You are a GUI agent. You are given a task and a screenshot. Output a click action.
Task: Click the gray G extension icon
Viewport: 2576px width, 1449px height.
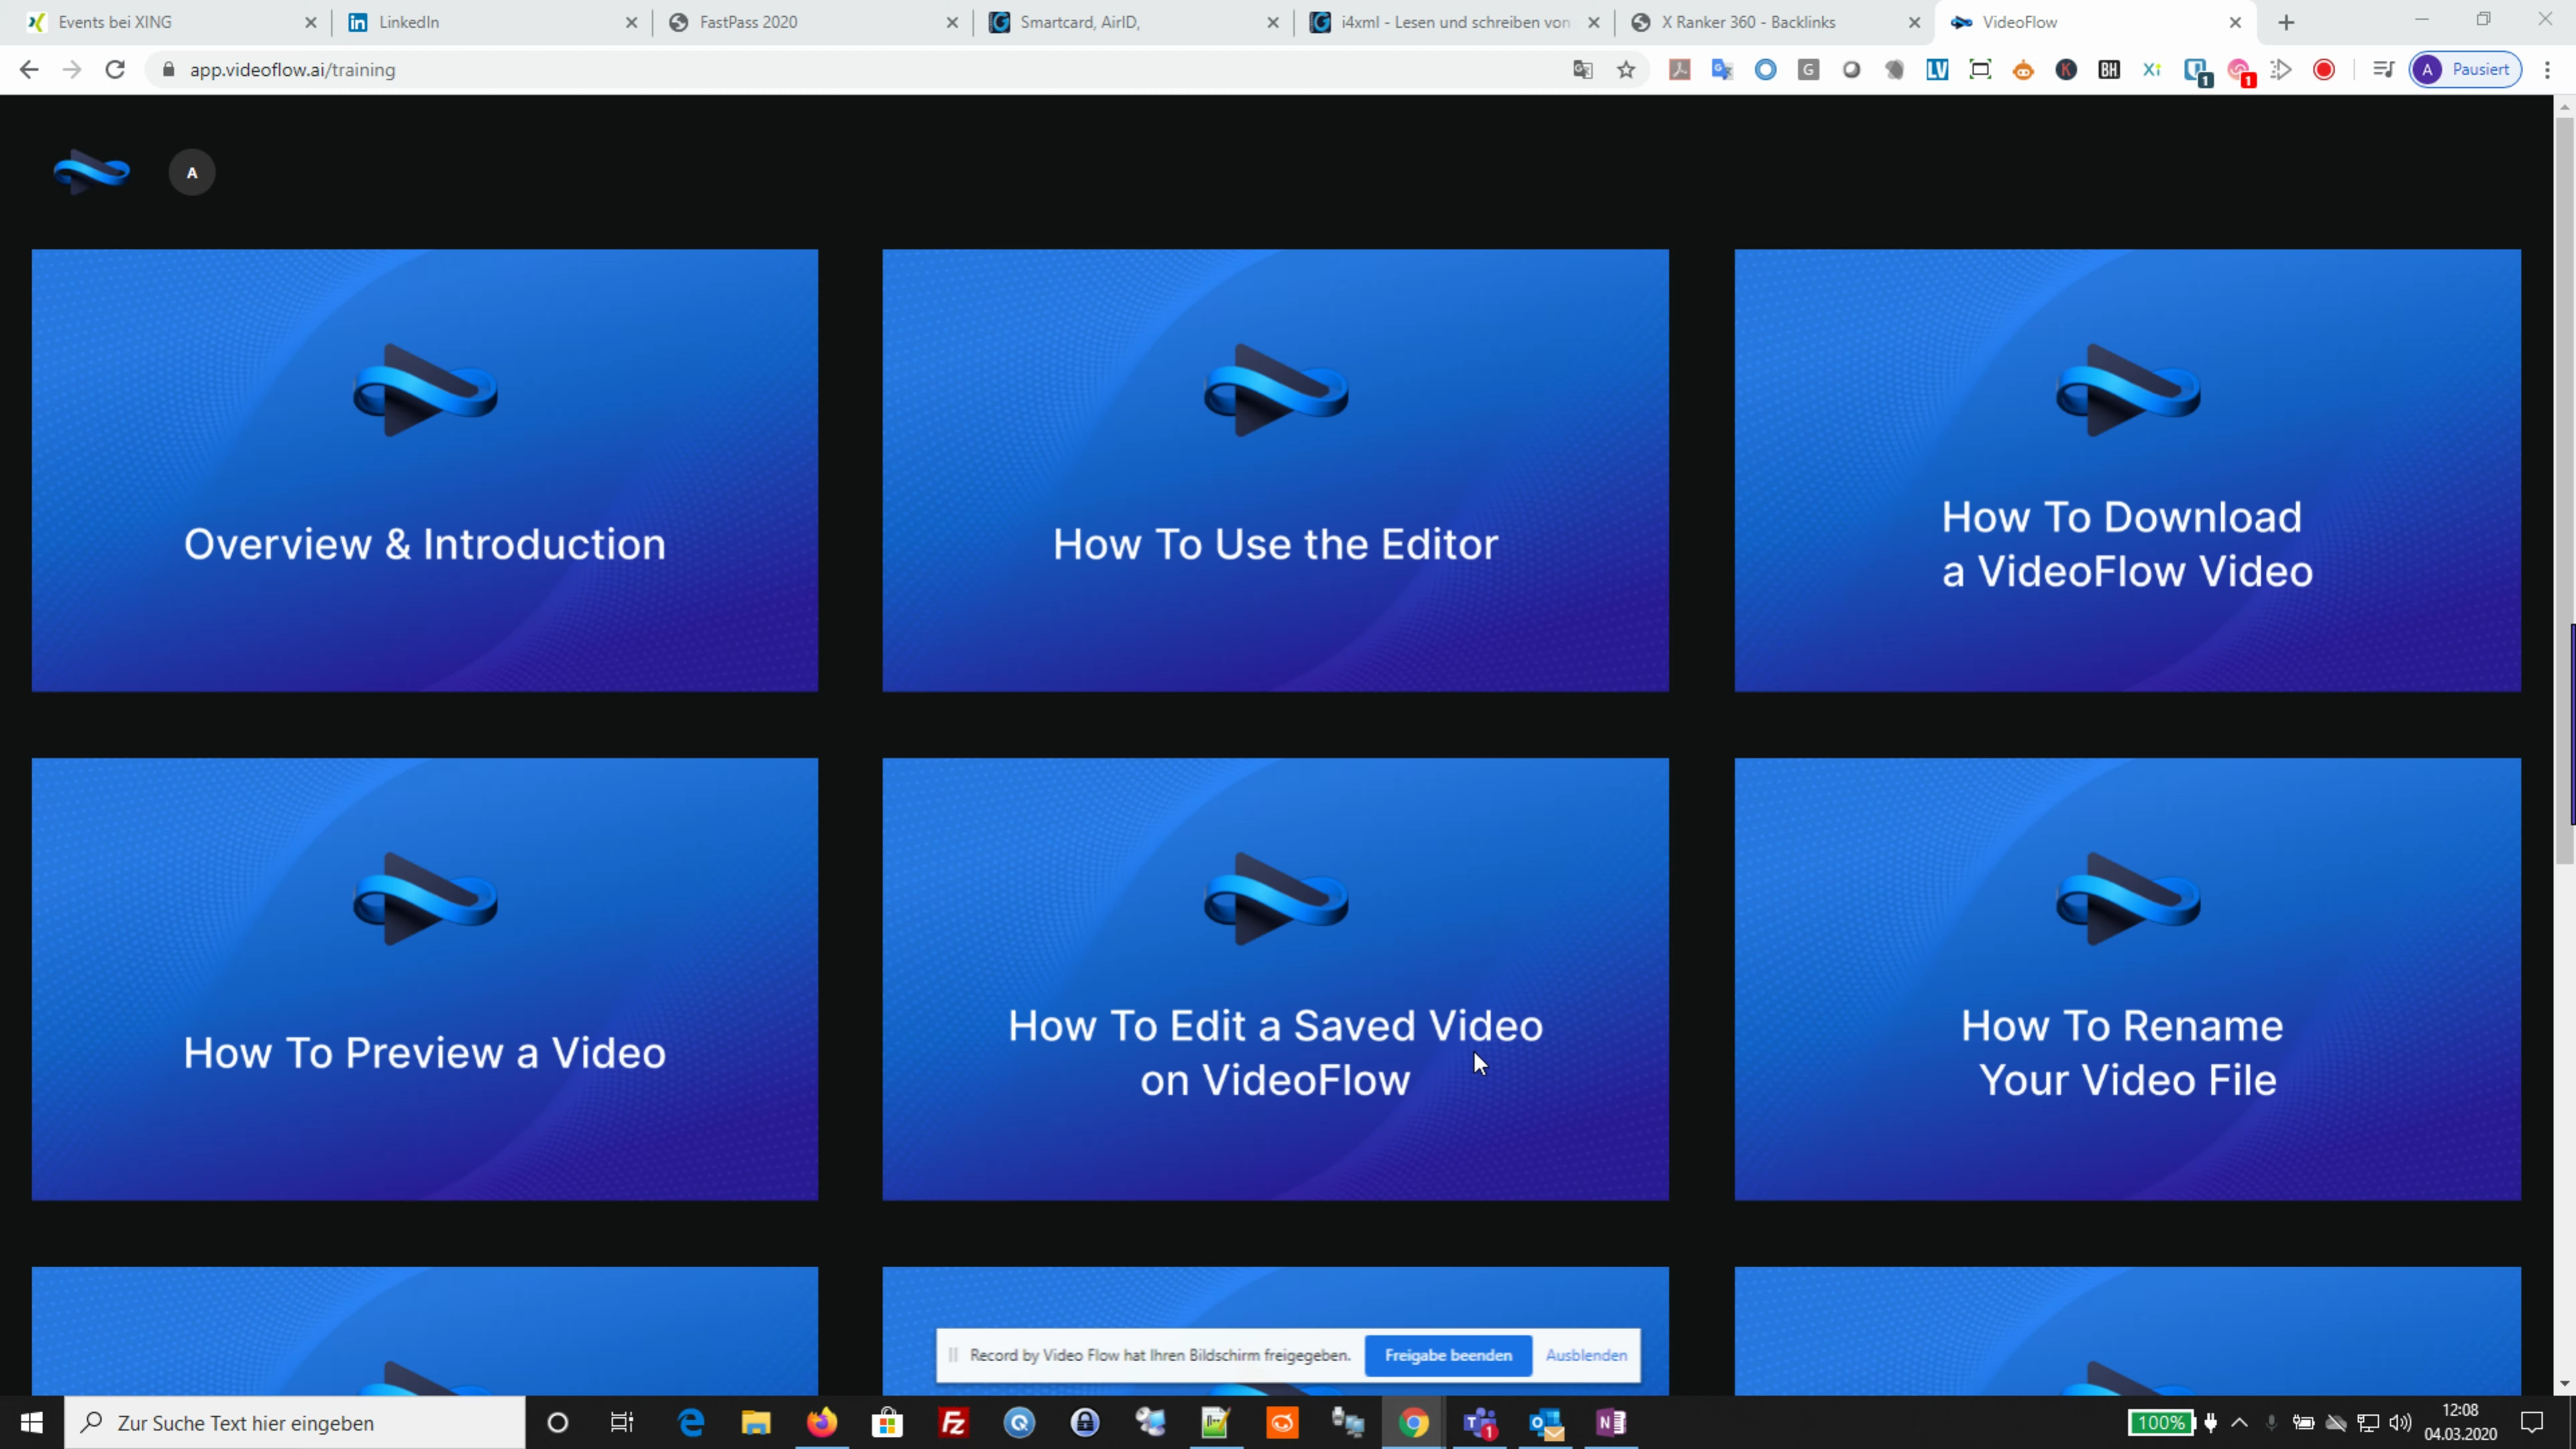(x=1808, y=69)
